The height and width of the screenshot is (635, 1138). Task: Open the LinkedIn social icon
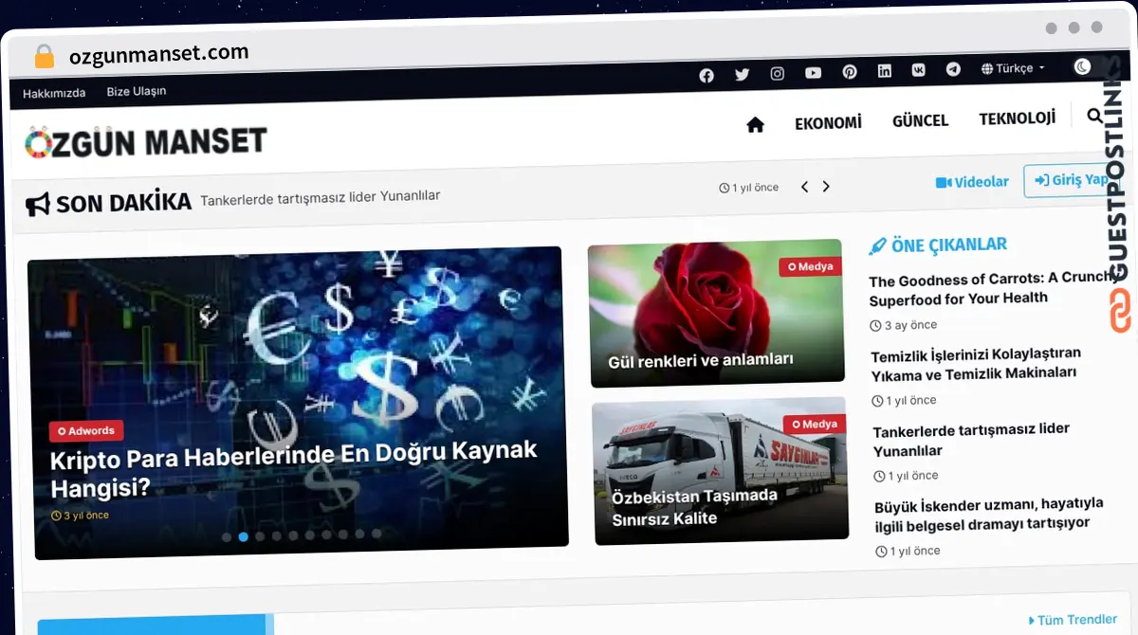pyautogui.click(x=885, y=71)
